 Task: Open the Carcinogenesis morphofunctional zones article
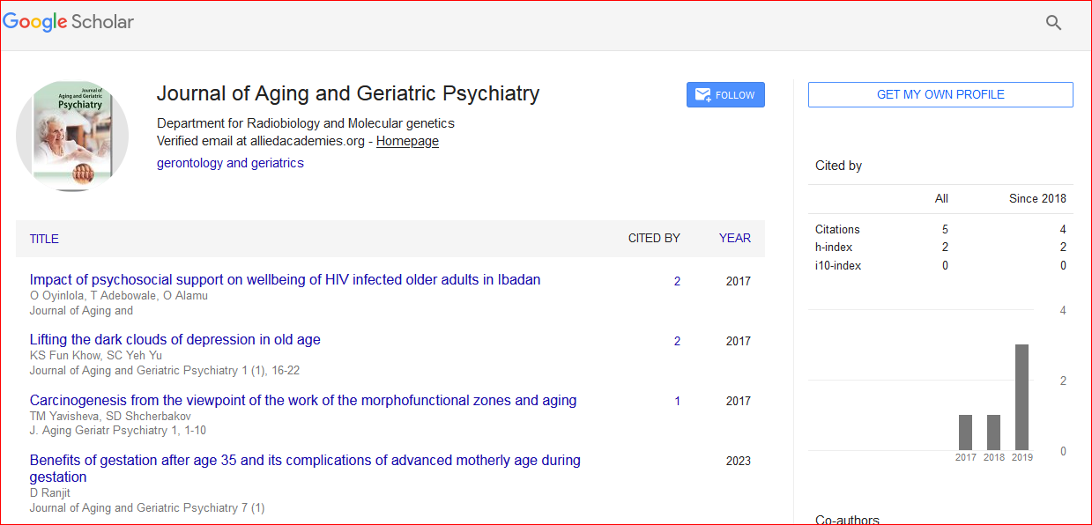[302, 400]
